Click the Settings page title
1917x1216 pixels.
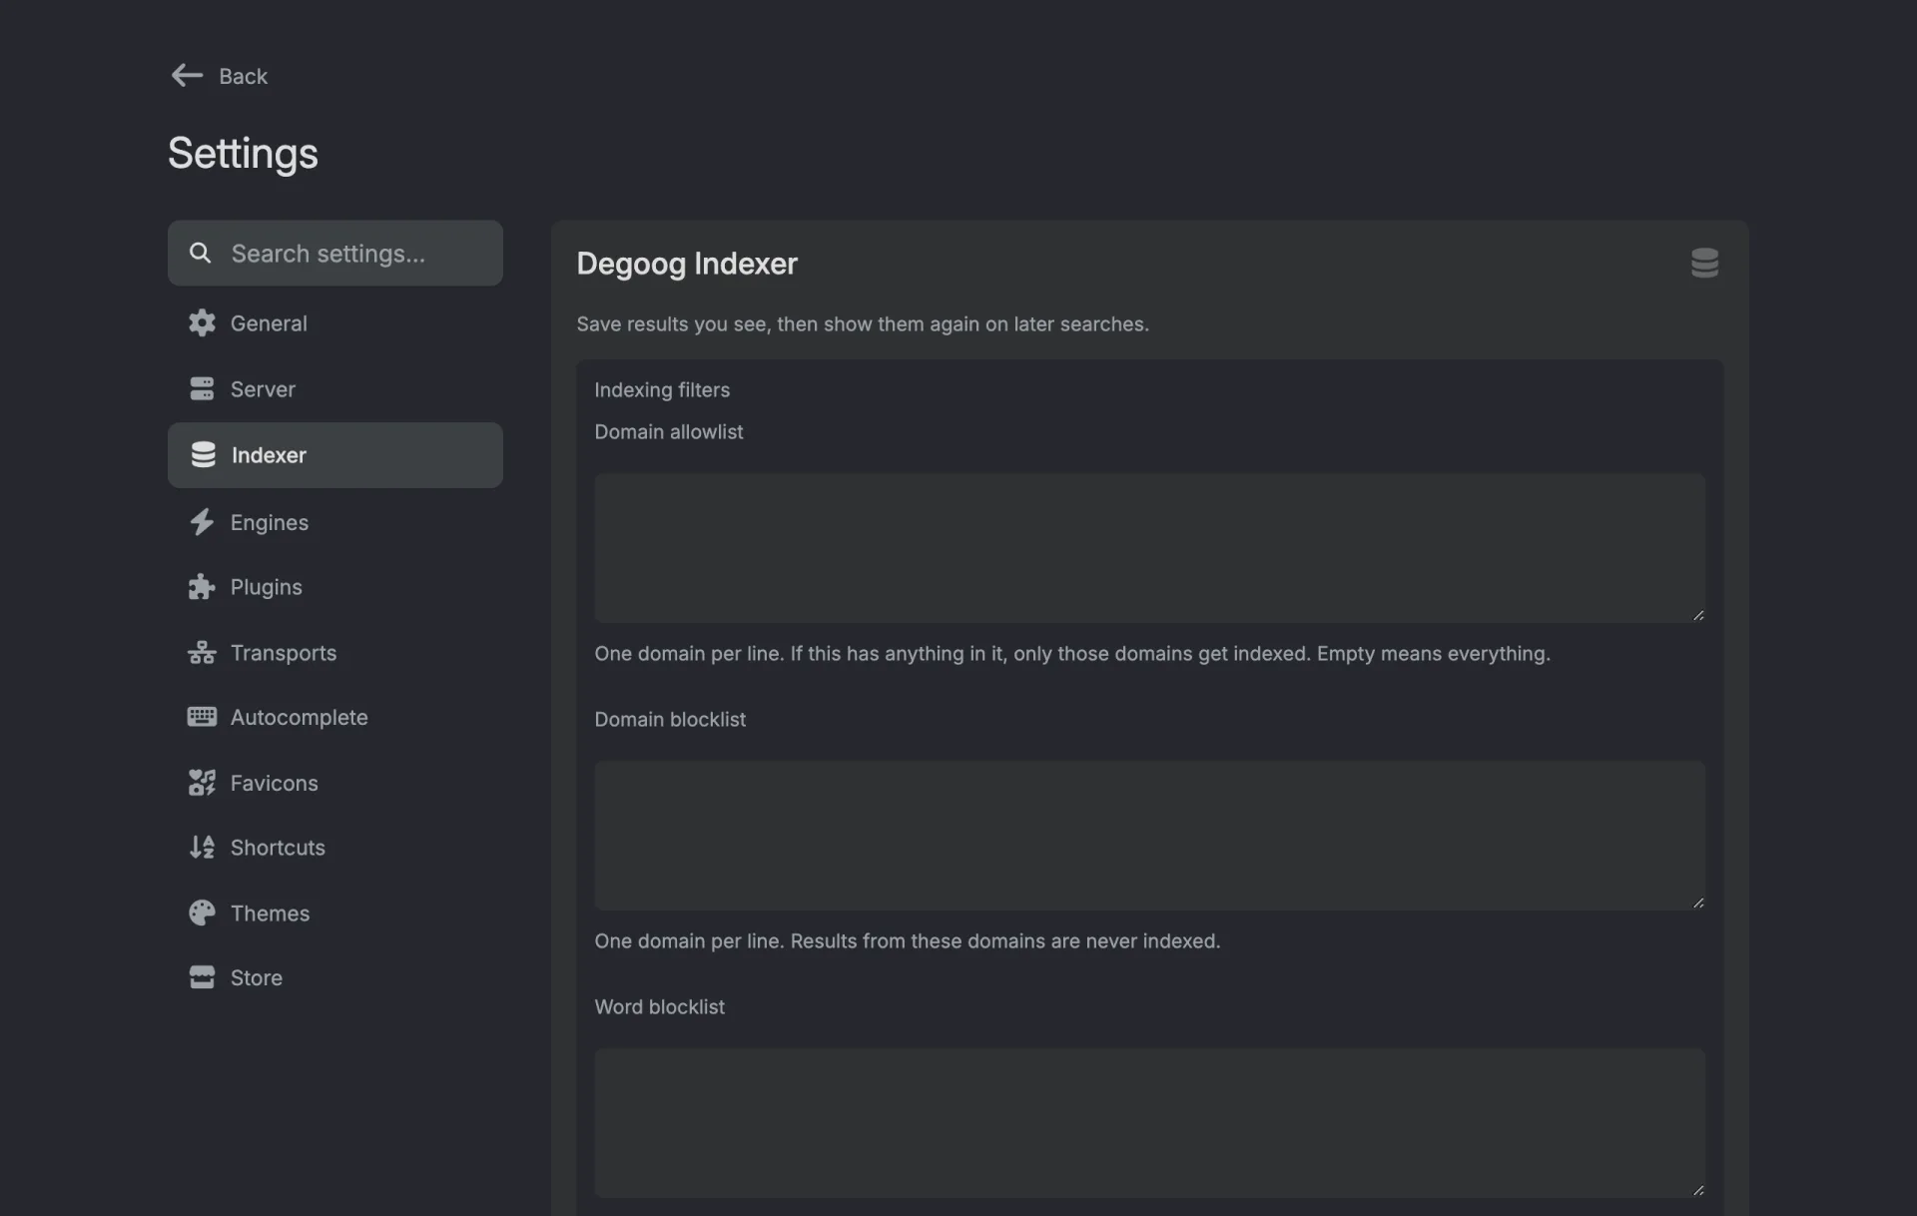tap(243, 154)
